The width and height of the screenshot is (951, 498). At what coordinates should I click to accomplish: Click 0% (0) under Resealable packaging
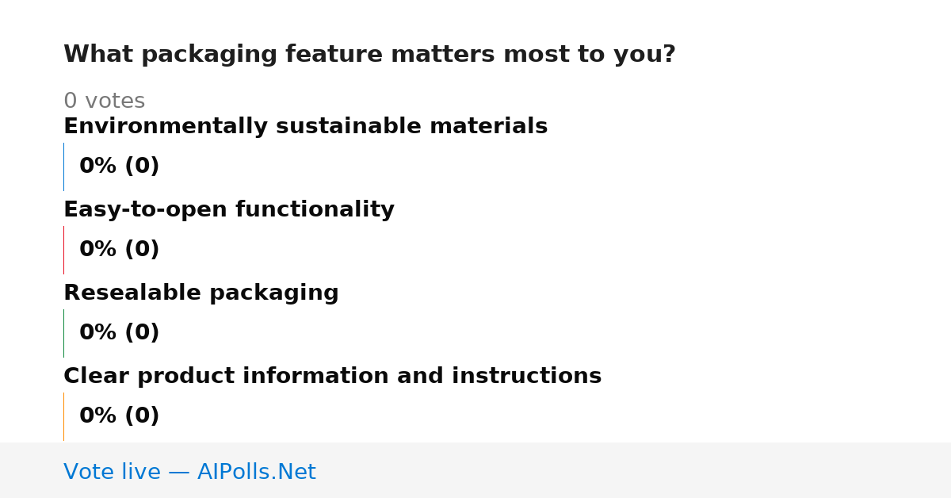119,333
